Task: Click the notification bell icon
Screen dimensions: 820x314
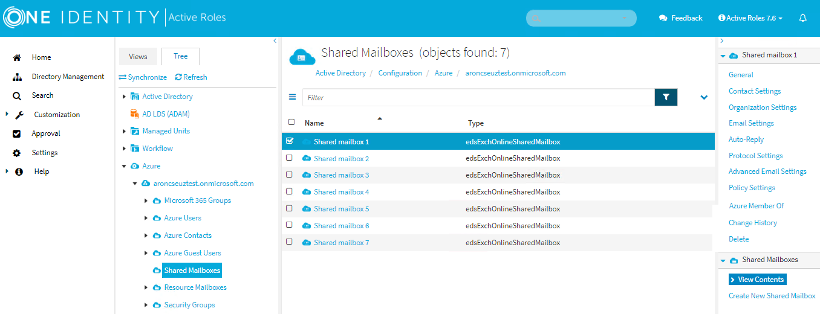Action: [802, 18]
